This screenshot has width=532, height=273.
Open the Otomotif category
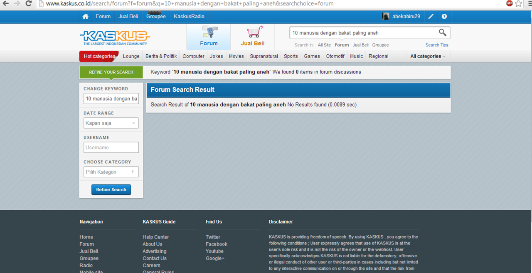coord(335,56)
